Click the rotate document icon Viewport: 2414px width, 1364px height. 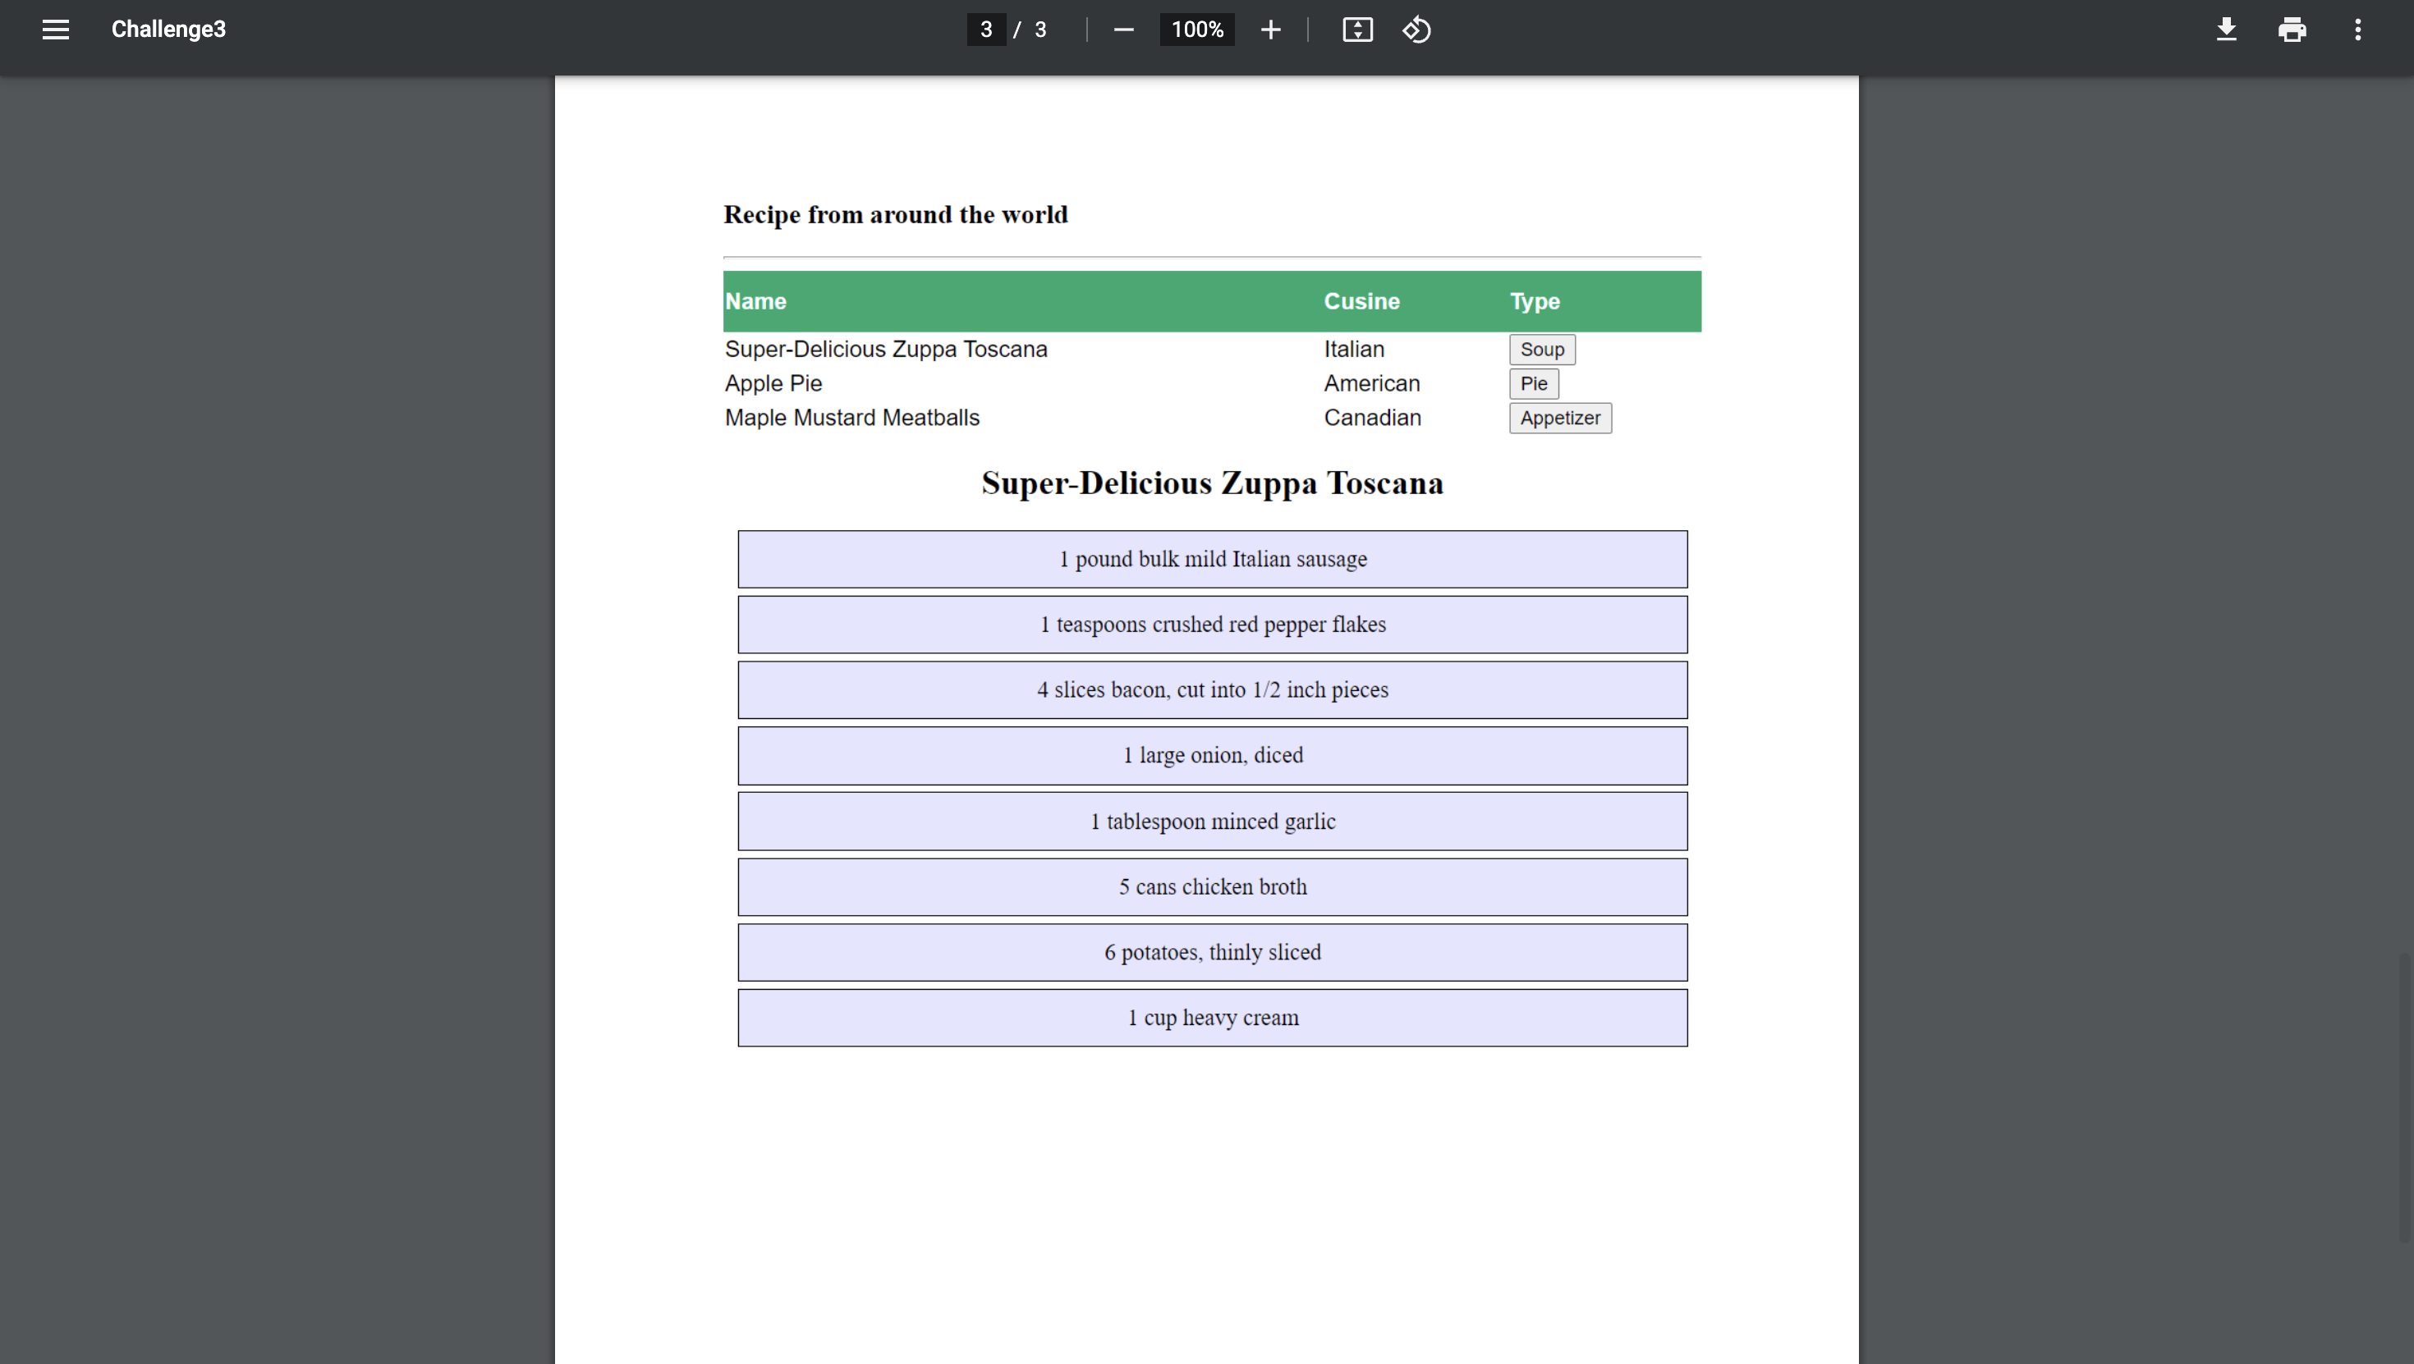(1417, 30)
